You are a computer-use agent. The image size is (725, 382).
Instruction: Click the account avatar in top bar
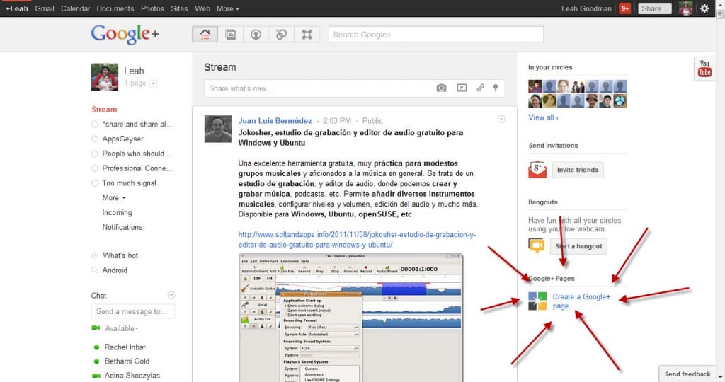pyautogui.click(x=685, y=8)
